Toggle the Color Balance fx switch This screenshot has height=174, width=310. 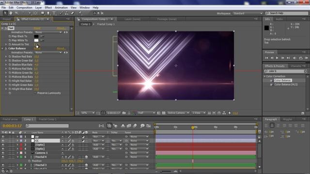(x=6, y=48)
